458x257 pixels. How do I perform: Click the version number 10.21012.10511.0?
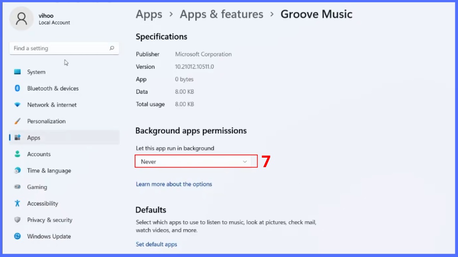coord(194,67)
